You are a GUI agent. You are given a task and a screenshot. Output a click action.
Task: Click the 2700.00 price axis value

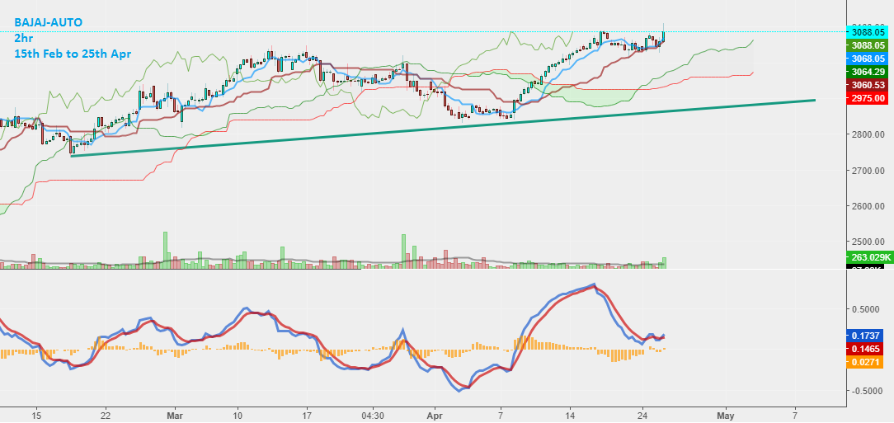(868, 171)
